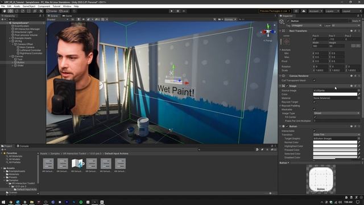This screenshot has height=205, width=364.
Task: Toggle Image component enabled checkbox
Action: click(x=287, y=86)
